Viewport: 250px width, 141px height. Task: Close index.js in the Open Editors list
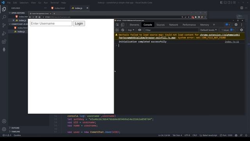tap(13, 20)
